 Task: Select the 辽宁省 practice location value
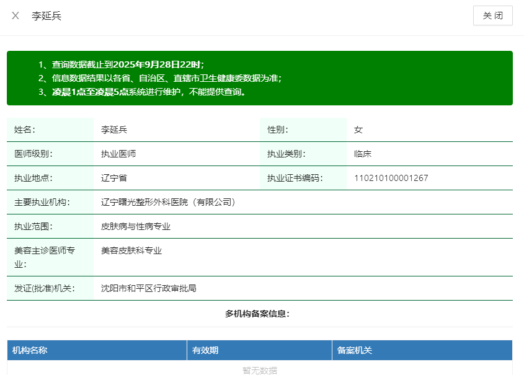pos(114,178)
